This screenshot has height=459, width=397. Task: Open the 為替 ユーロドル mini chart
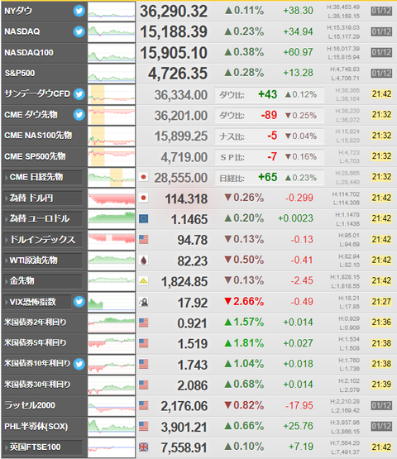[x=112, y=219]
